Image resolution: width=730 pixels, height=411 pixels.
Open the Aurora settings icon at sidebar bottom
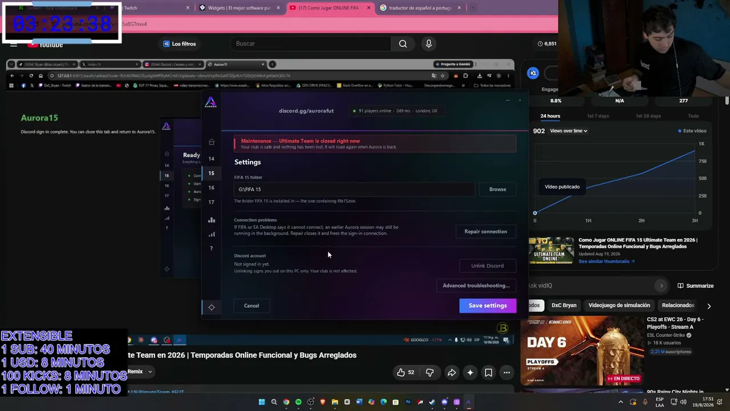[212, 307]
